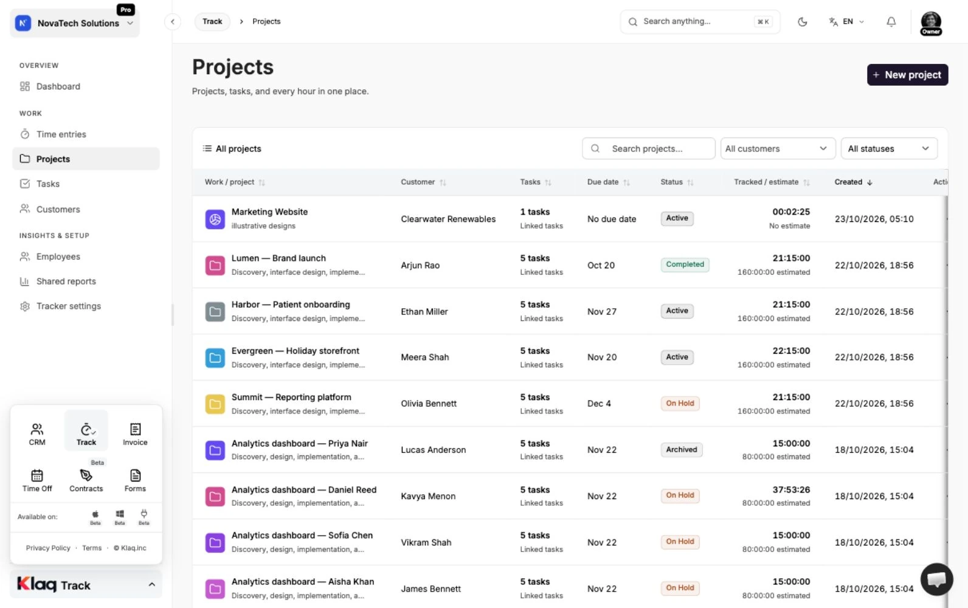Open Tasks in sidebar
Viewport: 968px width, 608px height.
(86, 184)
